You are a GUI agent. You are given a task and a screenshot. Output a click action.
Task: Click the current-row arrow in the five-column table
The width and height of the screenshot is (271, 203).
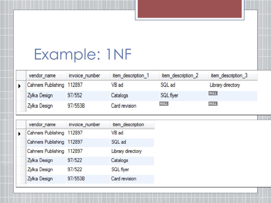(19, 86)
